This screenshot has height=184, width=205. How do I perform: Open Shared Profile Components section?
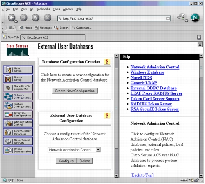pyautogui.click(x=18, y=88)
